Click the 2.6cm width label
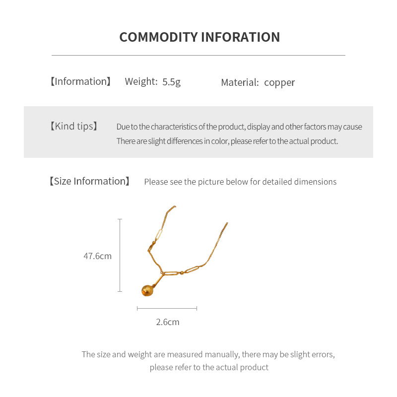Image resolution: width=397 pixels, height=397 pixels. [167, 322]
